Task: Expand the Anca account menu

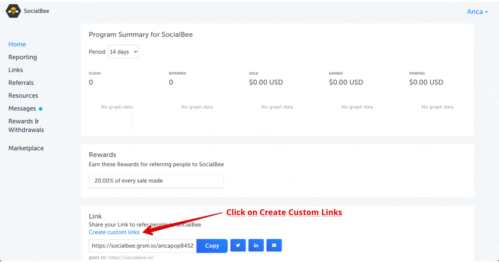Action: 477,12
